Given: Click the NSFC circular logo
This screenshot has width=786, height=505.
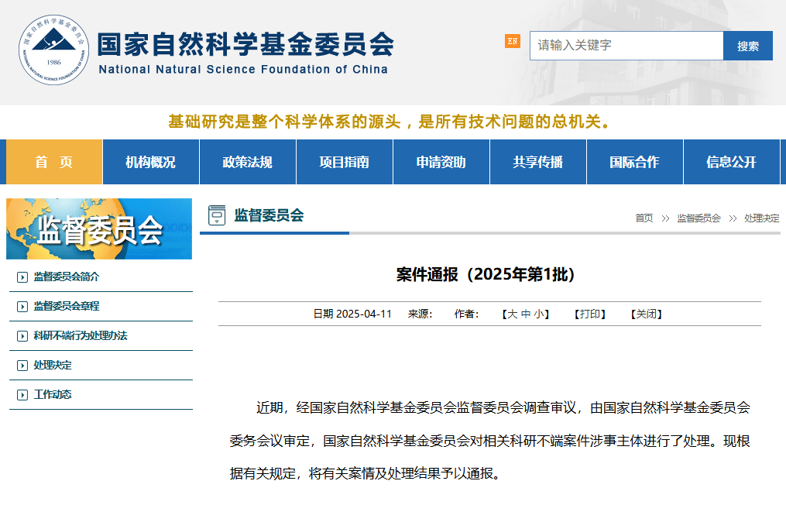Looking at the screenshot, I should [x=53, y=50].
